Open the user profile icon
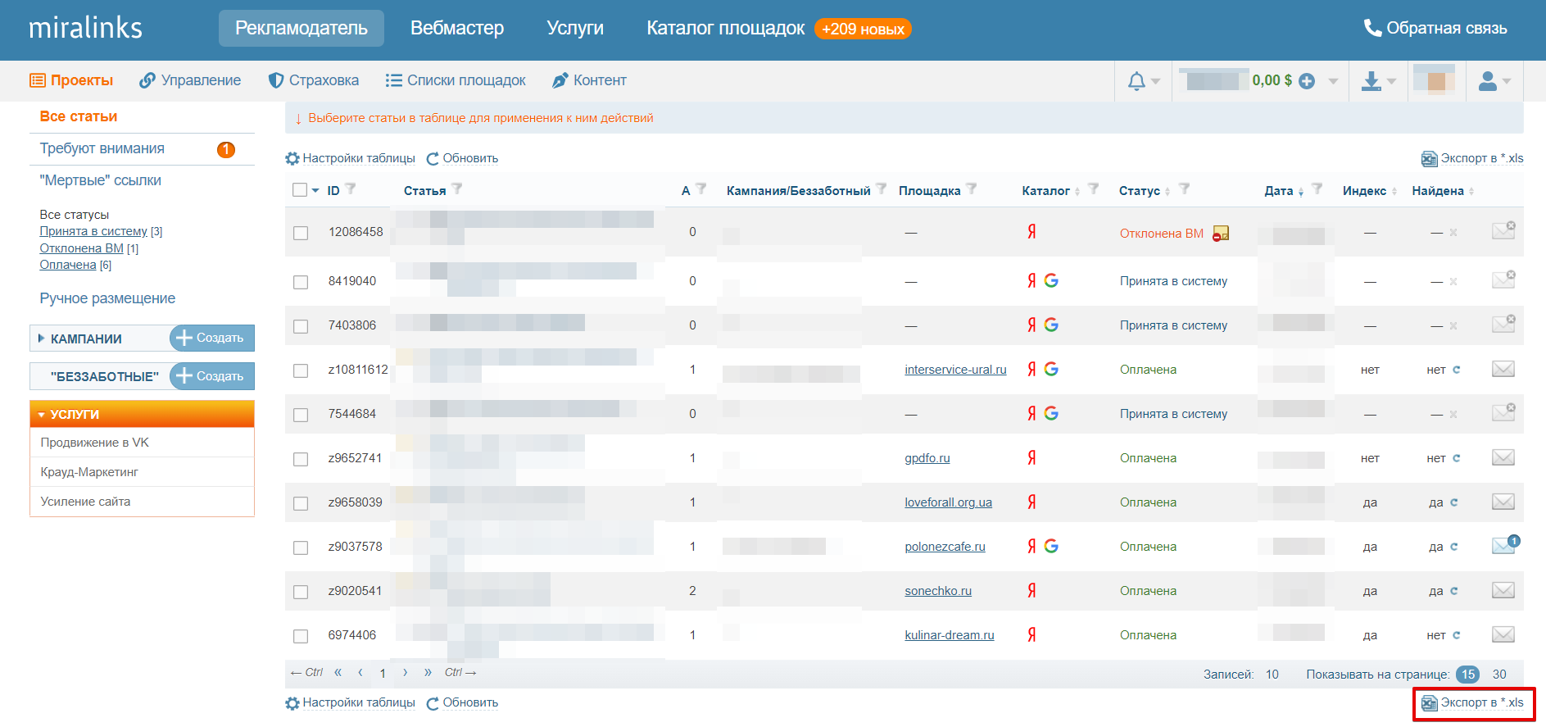Viewport: 1546px width, 727px height. pos(1488,81)
